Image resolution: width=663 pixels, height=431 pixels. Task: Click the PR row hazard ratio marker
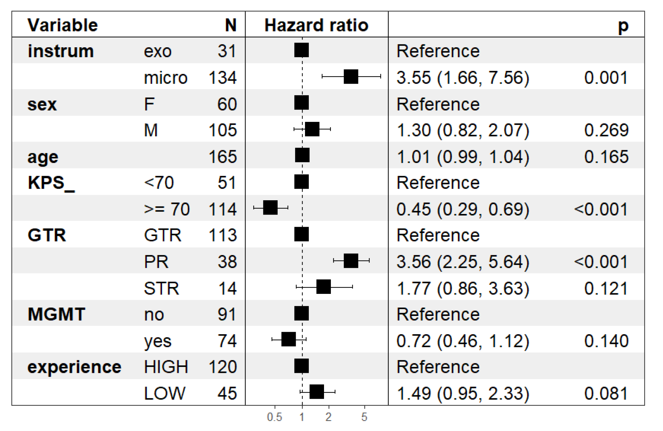pos(351,261)
